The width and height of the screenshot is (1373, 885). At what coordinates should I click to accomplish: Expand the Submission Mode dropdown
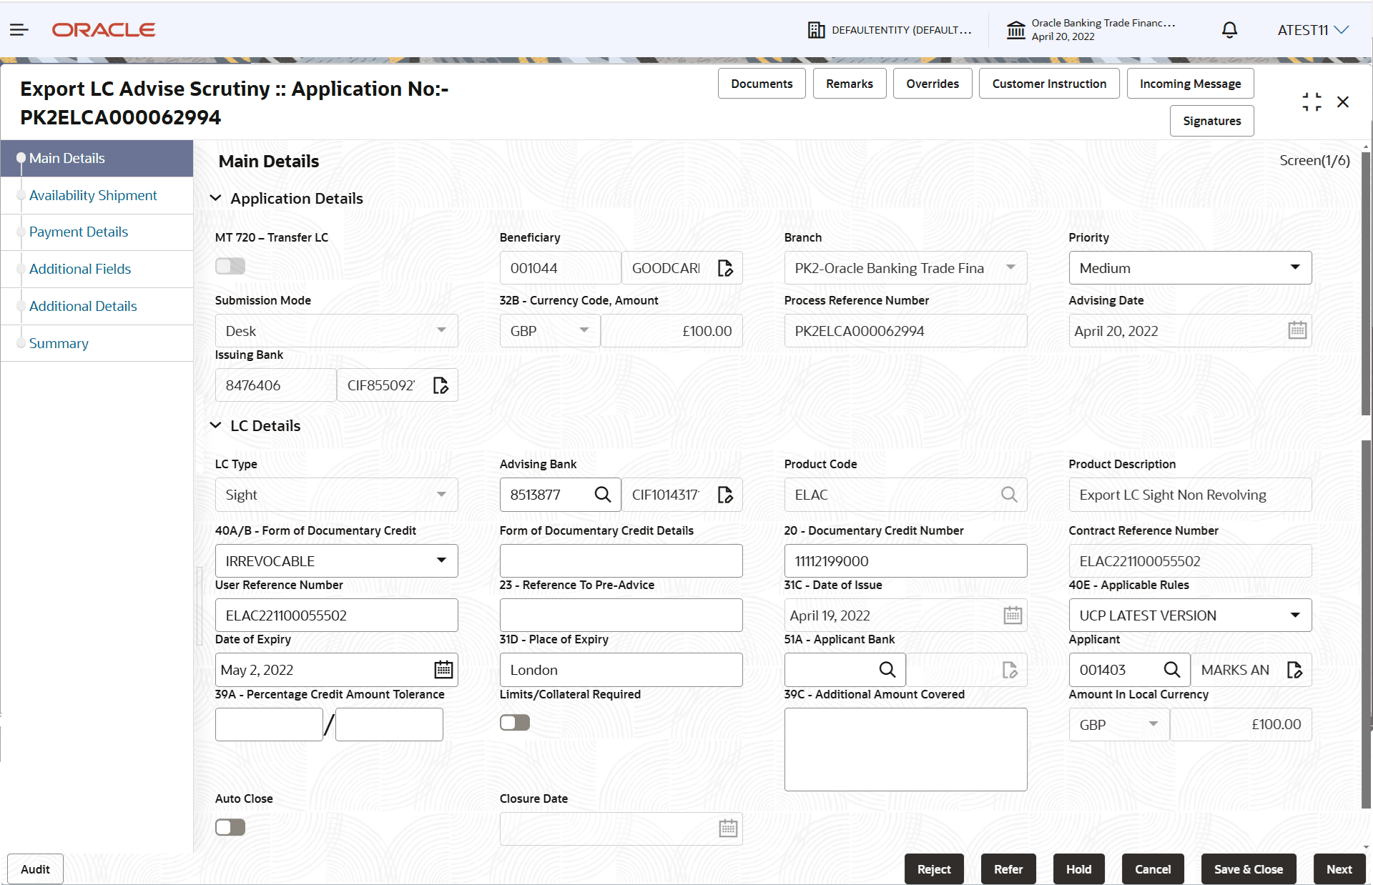(441, 330)
